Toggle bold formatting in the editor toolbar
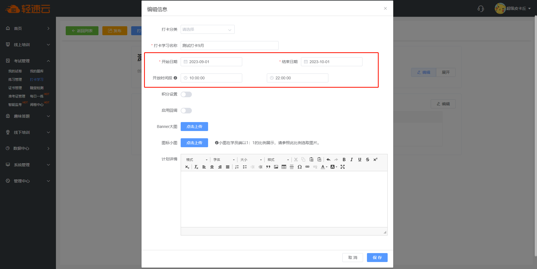Screen dimensions: 537x269 click(x=344, y=160)
